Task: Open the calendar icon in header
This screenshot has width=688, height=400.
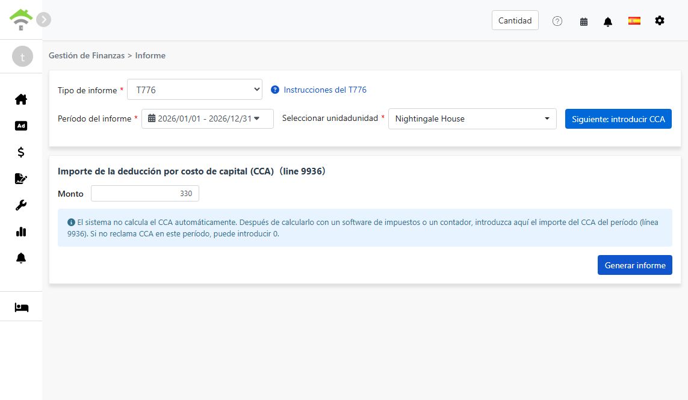Action: (x=584, y=22)
